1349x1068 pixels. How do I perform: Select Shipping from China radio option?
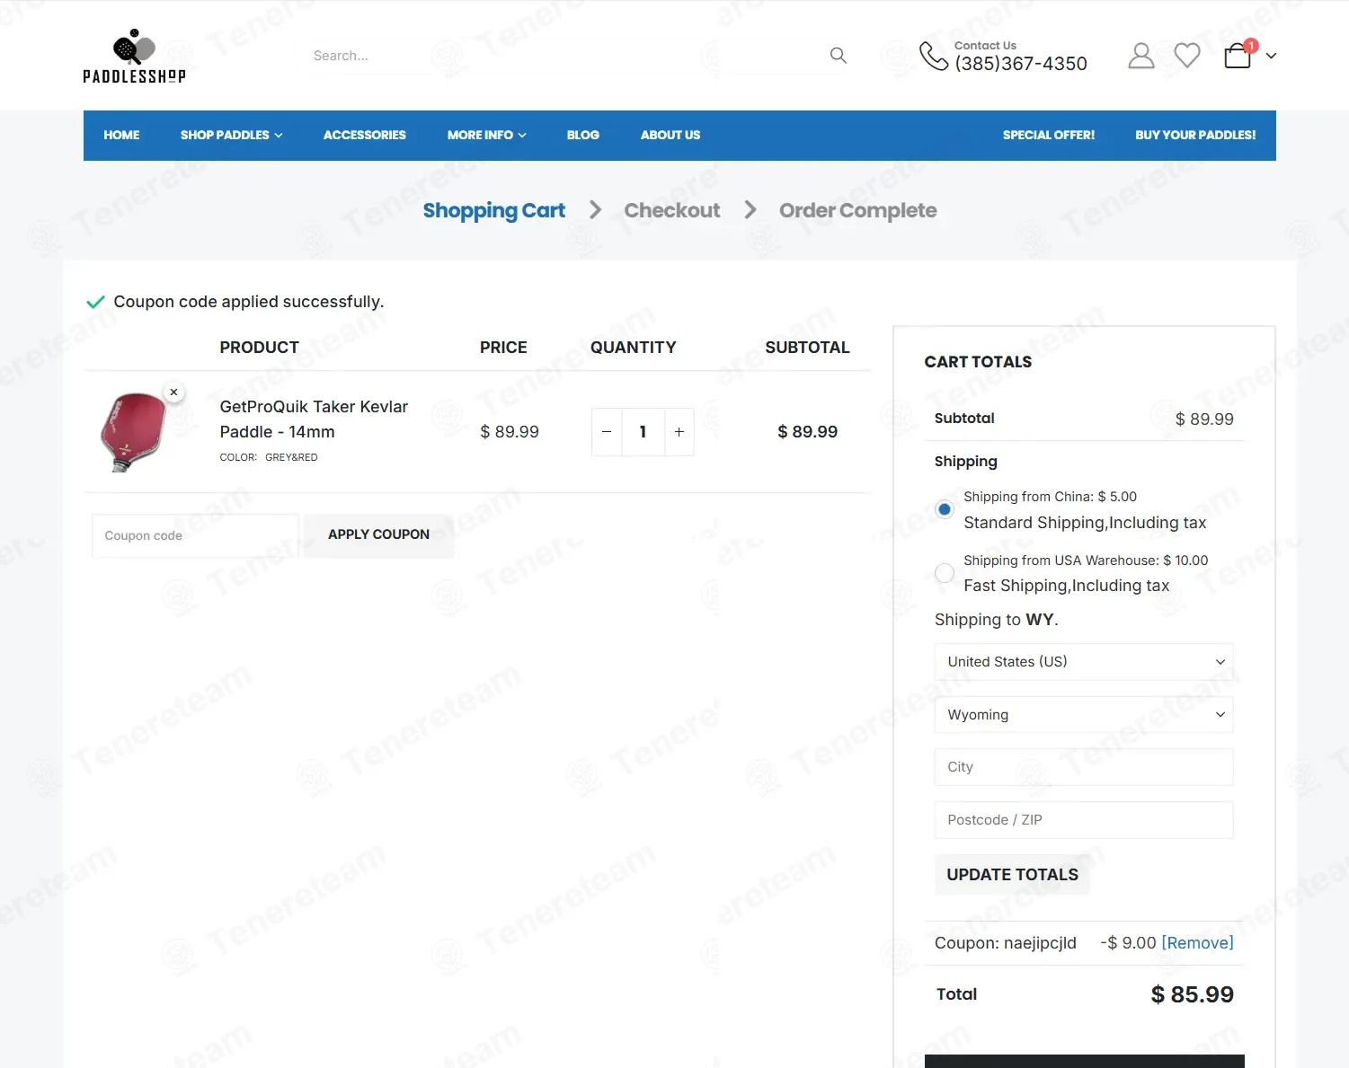pos(945,509)
